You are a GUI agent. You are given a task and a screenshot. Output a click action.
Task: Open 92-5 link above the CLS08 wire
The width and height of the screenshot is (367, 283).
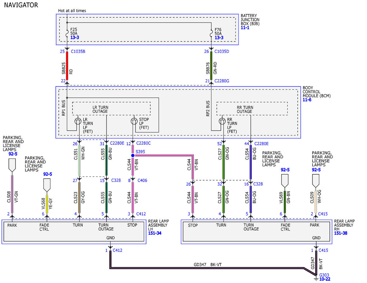13,154
